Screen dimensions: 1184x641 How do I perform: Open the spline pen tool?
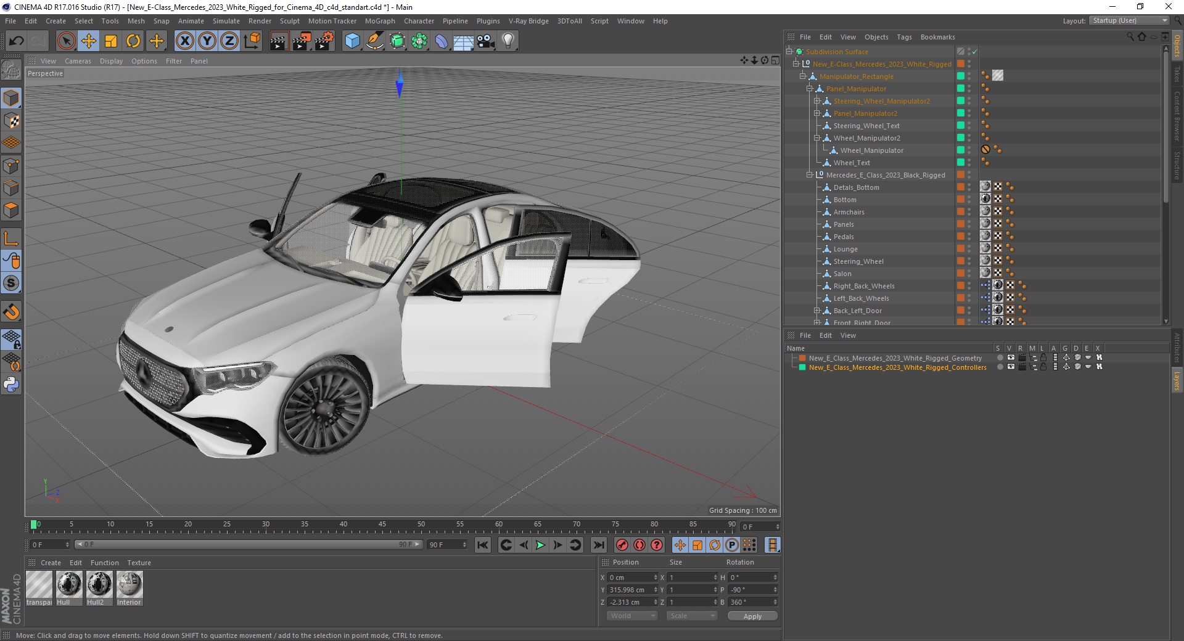tap(374, 41)
